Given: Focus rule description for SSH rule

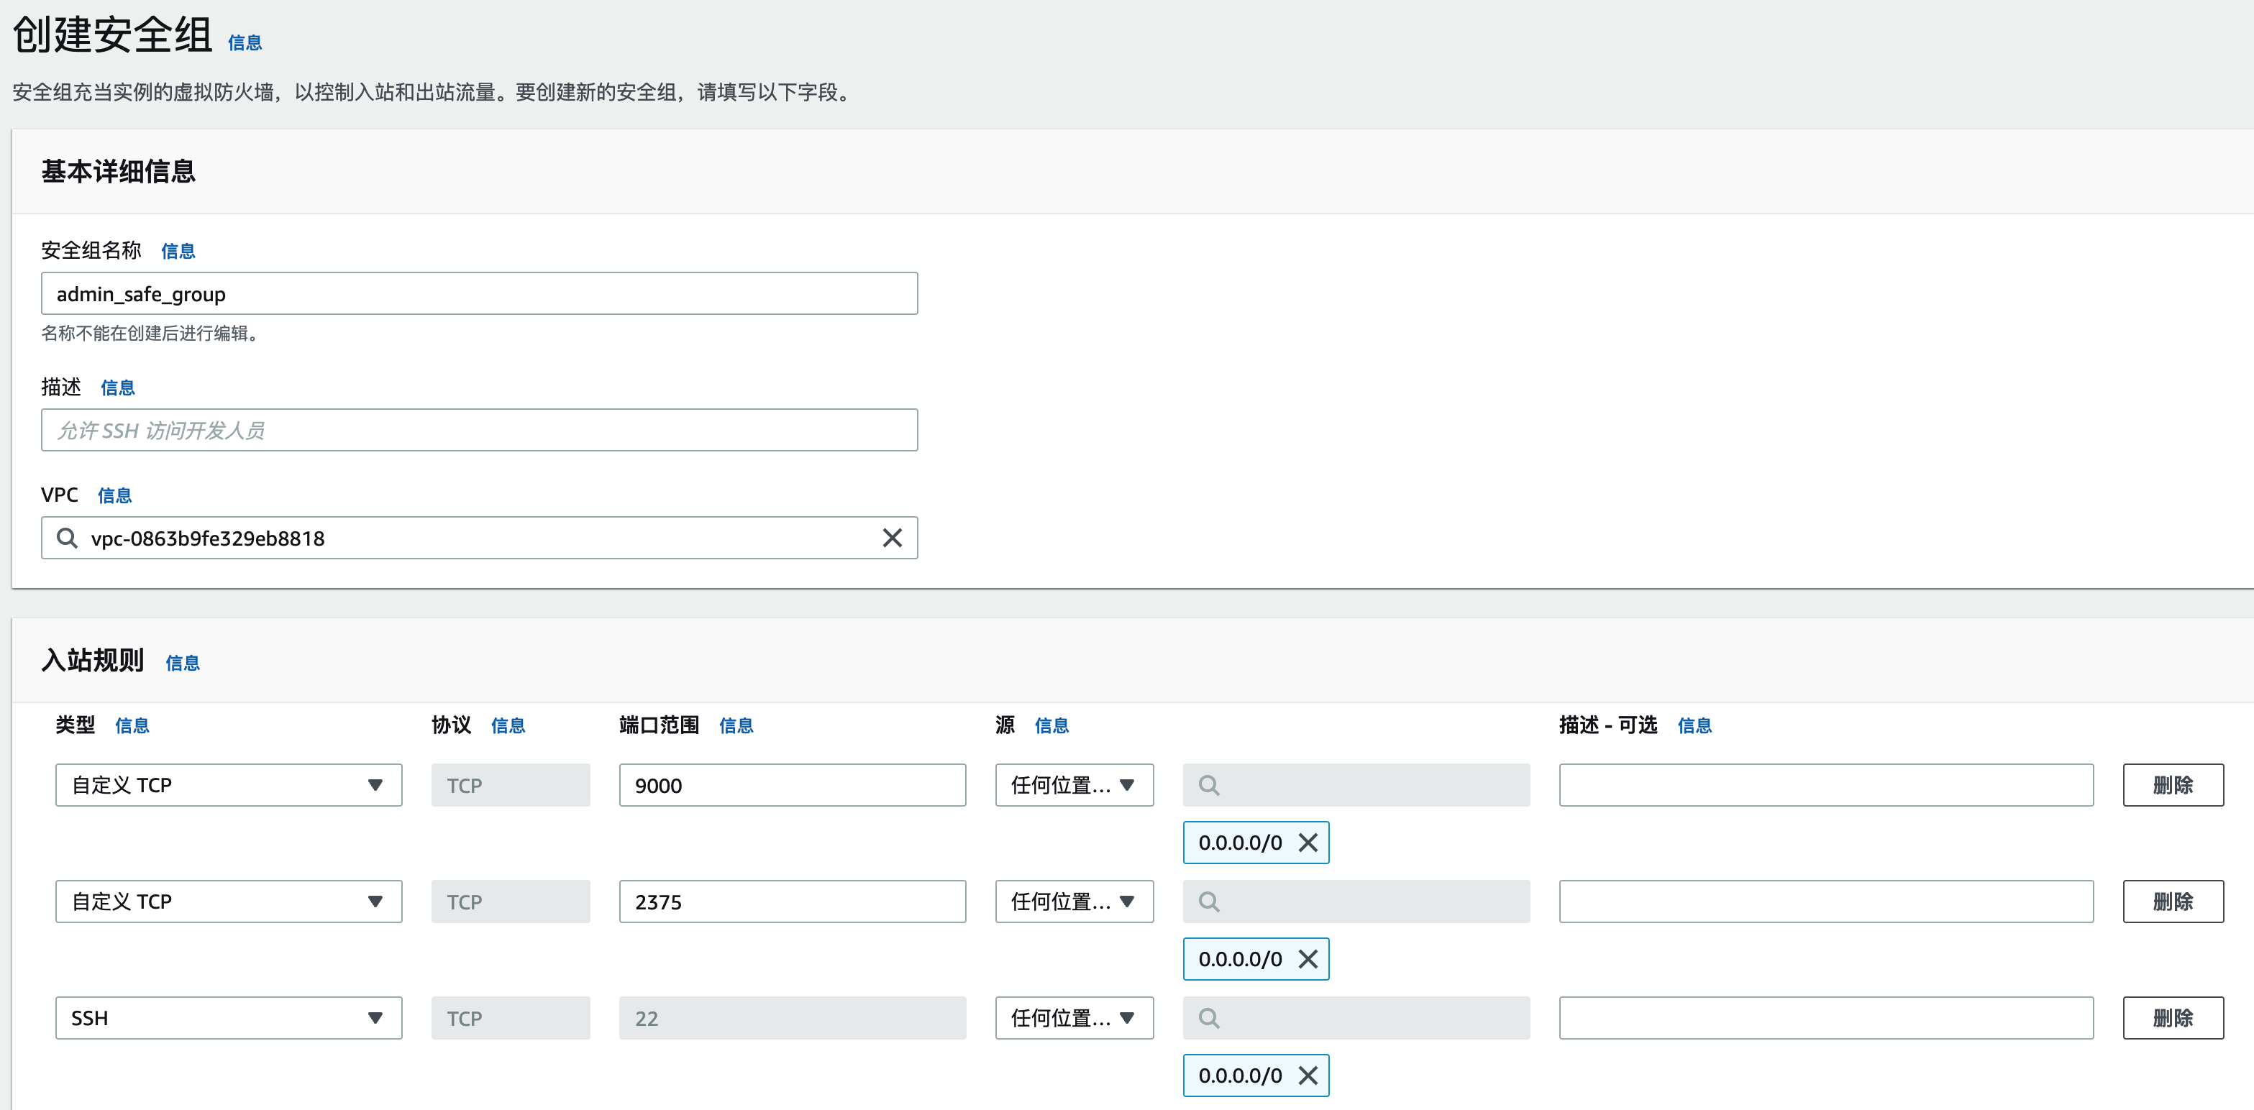Looking at the screenshot, I should point(1826,1017).
